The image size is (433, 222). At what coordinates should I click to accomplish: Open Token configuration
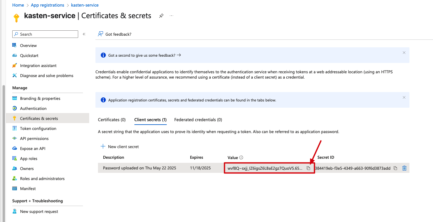pos(38,128)
